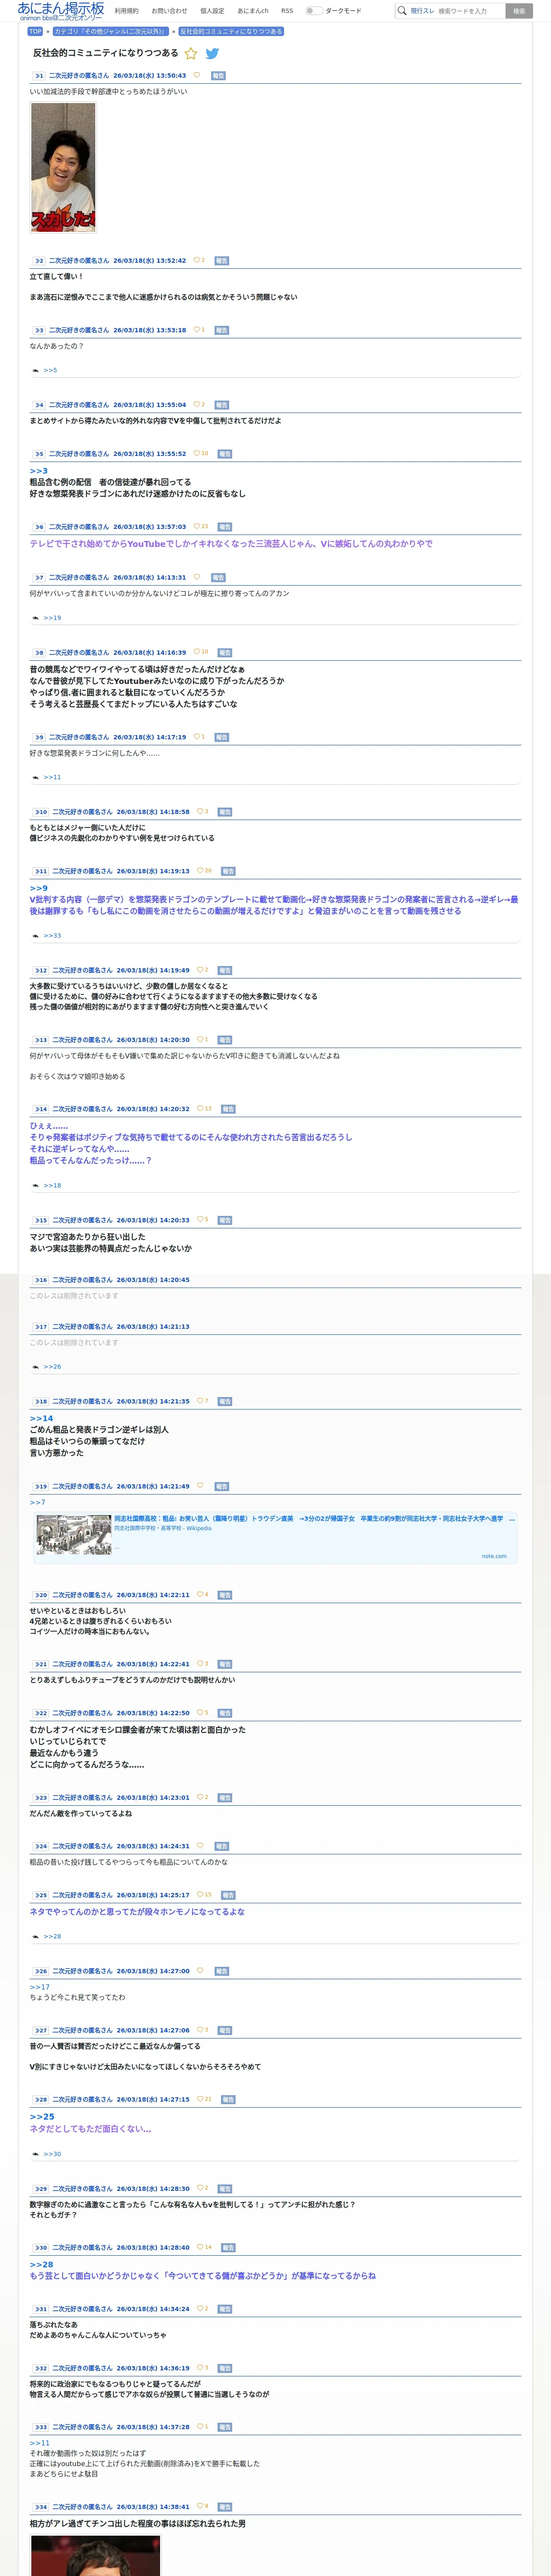Like post 2 with its heart icon
The image size is (551, 2576).
pyautogui.click(x=197, y=260)
